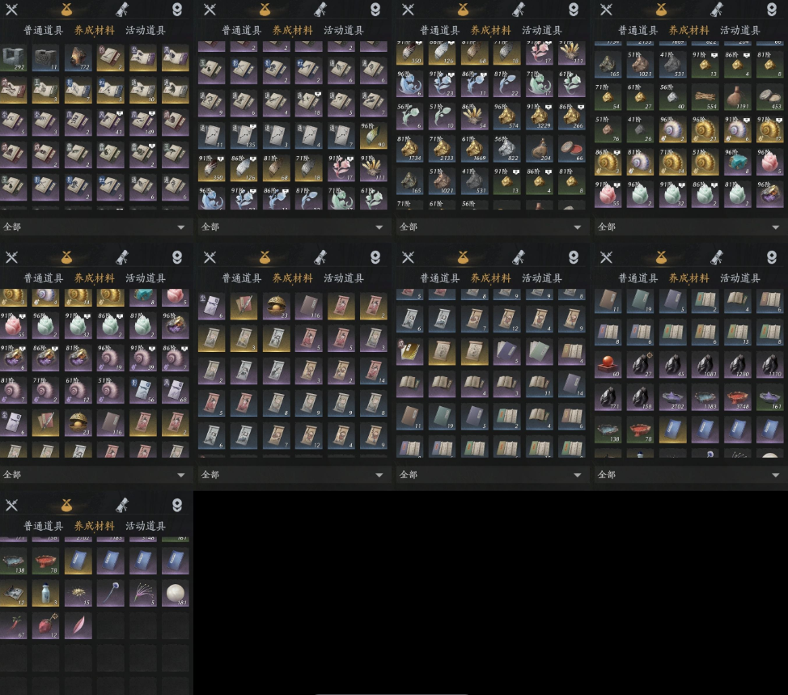Click crossed swords icon in top-left panel

[x=11, y=9]
